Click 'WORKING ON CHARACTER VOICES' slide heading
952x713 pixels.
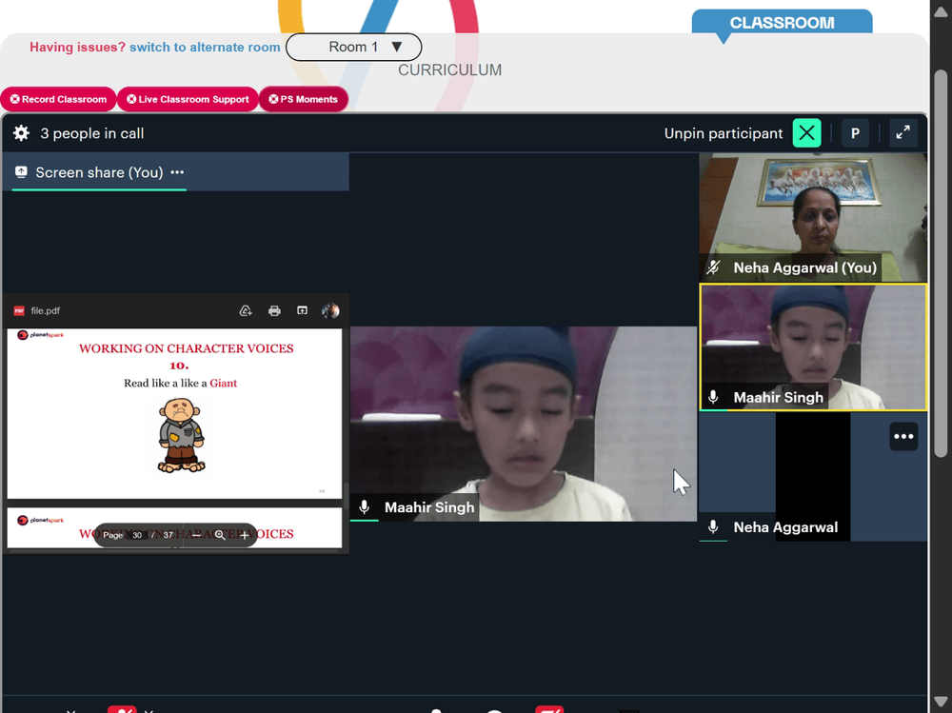187,348
